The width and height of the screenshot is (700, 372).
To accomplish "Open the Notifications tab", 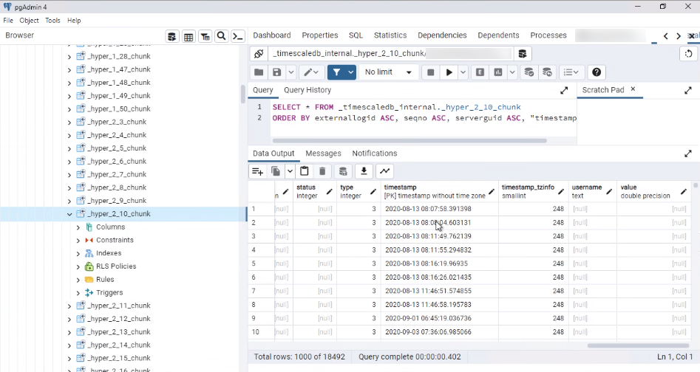I will (375, 154).
